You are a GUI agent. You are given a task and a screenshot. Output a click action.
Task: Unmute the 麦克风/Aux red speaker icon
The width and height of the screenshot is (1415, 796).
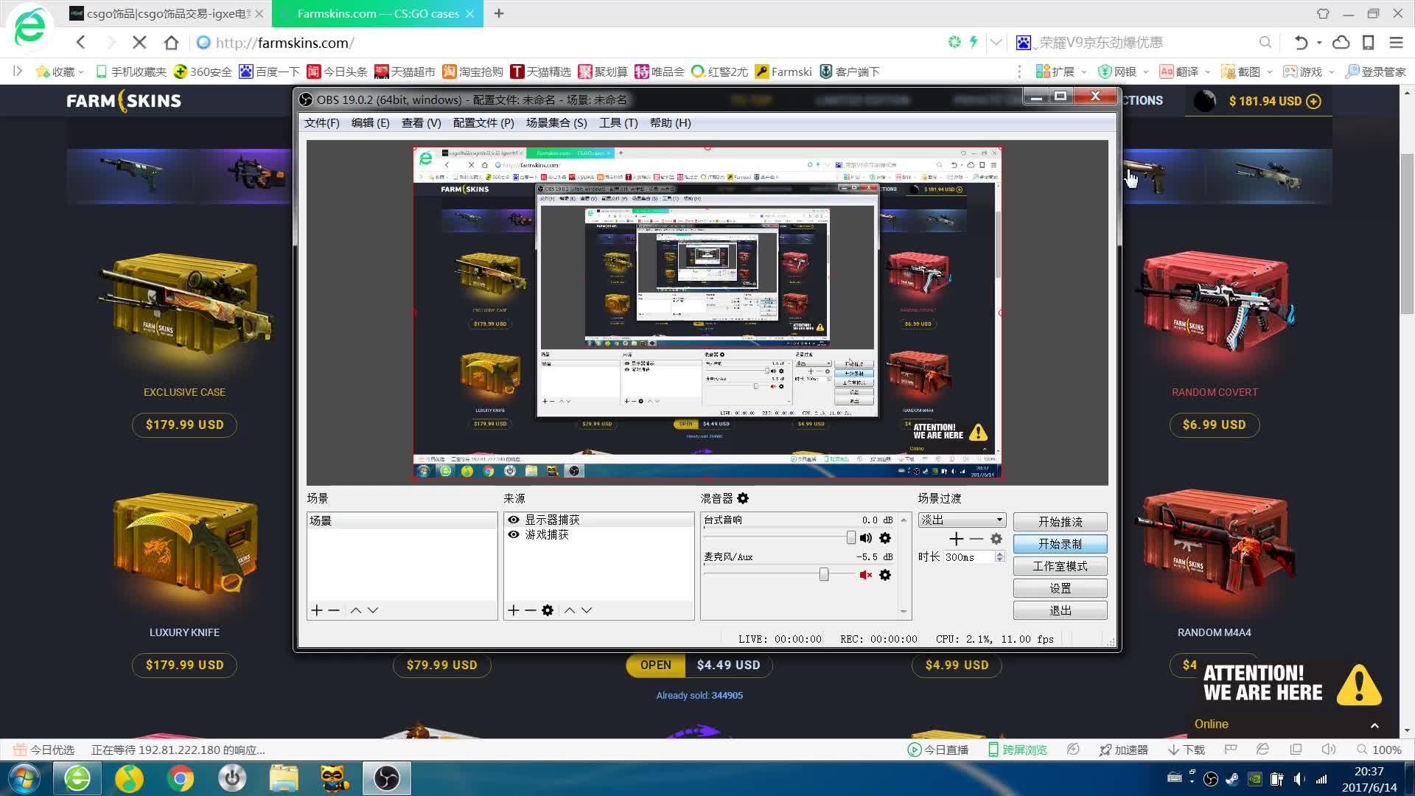pos(866,575)
